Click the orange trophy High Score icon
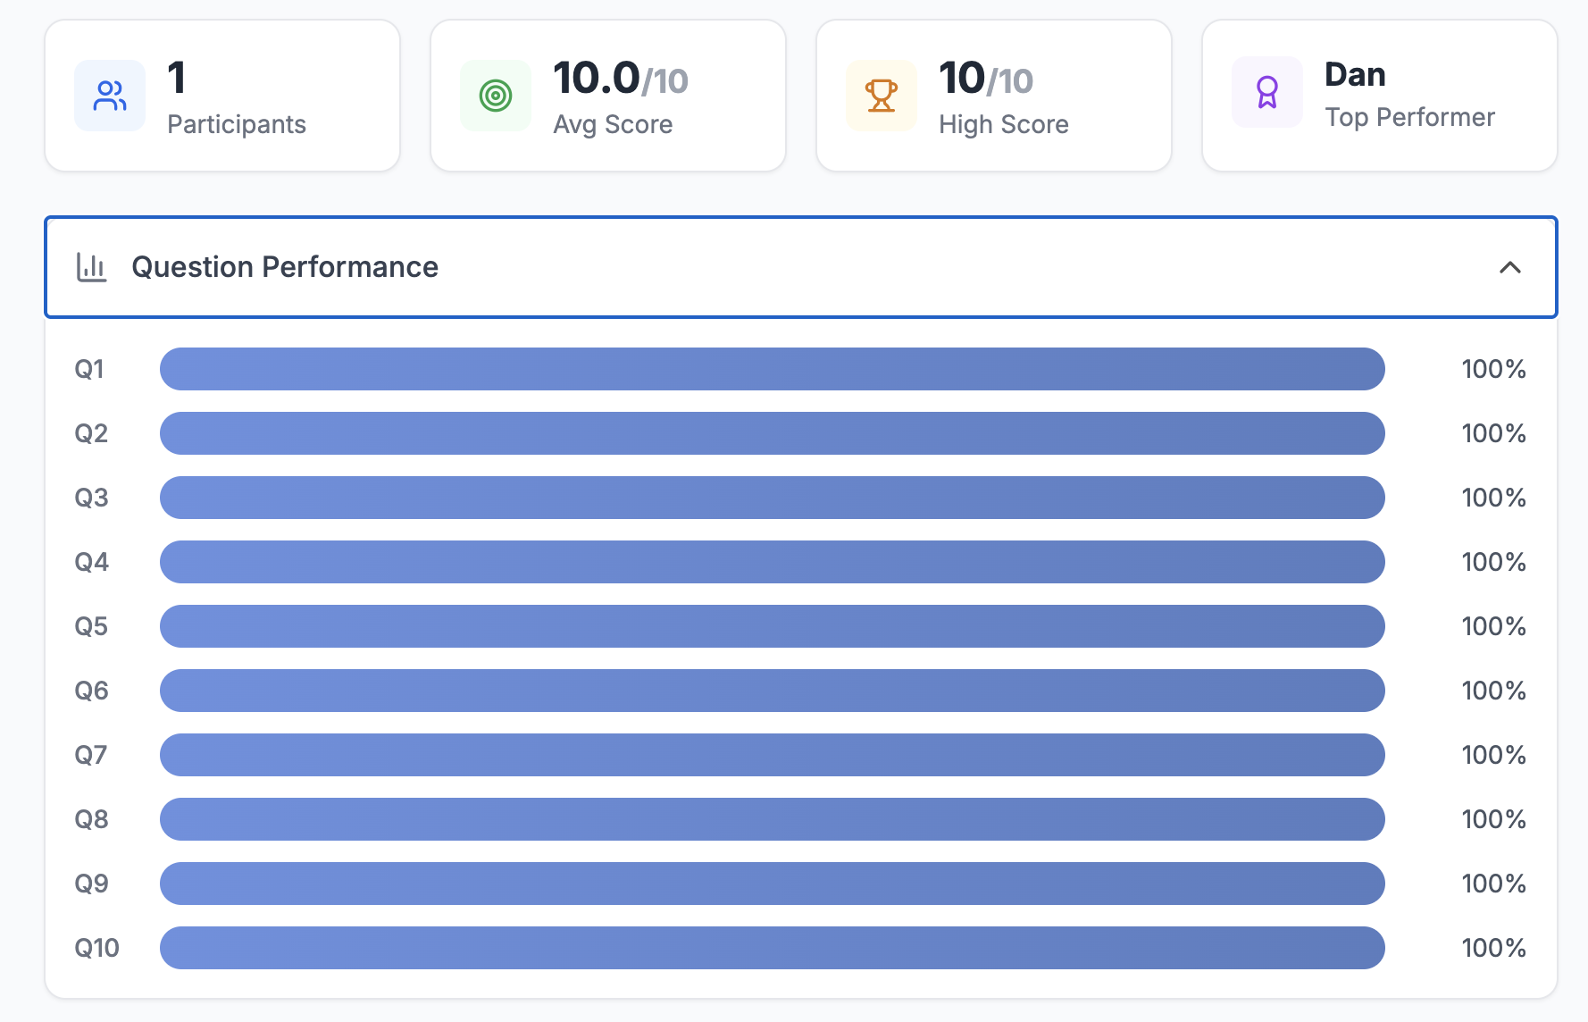The width and height of the screenshot is (1588, 1022). coord(882,96)
